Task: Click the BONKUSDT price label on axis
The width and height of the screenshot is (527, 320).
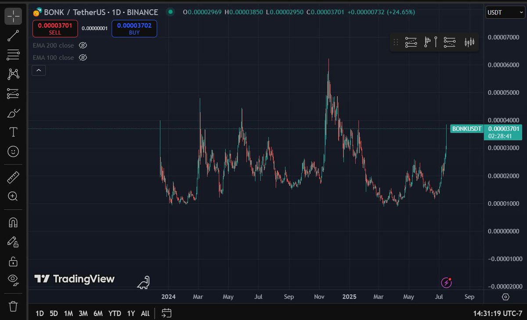Action: (x=466, y=129)
